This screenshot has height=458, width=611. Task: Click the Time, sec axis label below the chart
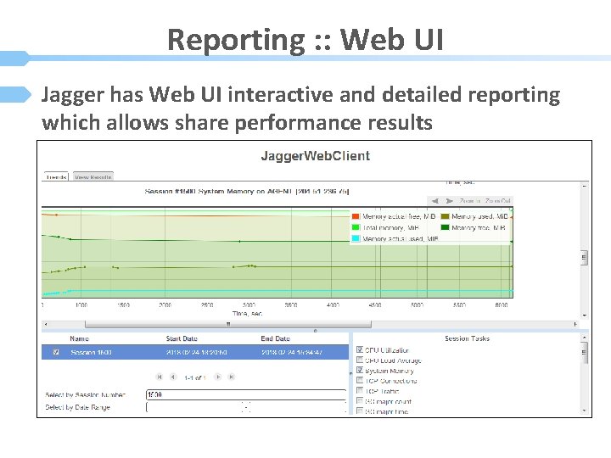(247, 313)
